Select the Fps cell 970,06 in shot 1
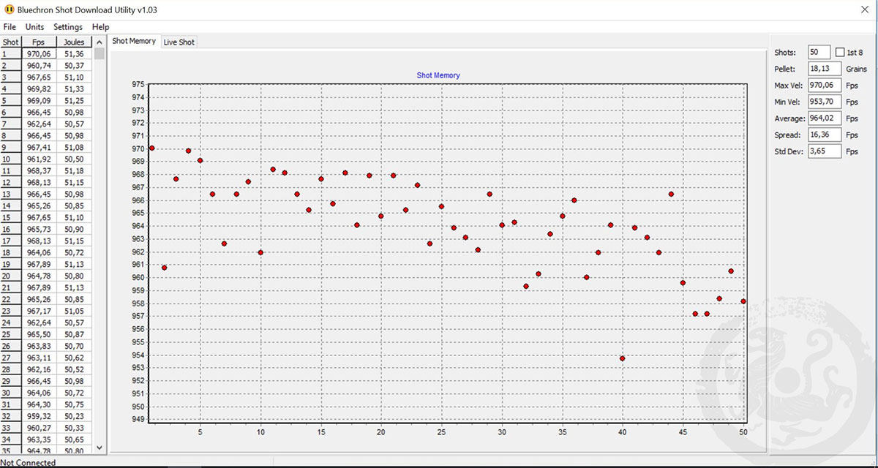 39,53
